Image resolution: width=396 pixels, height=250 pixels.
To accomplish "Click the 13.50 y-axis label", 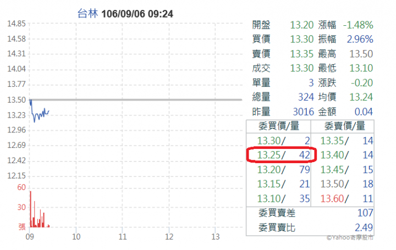I will 16,100.
